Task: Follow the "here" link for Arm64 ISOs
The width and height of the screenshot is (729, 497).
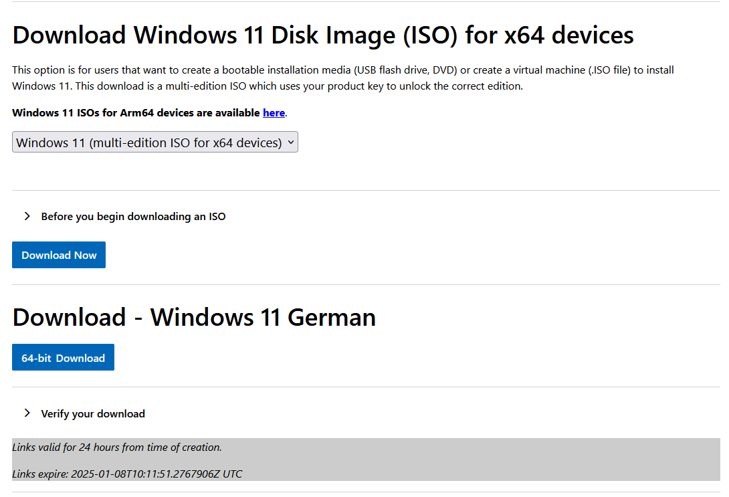Action: click(274, 113)
